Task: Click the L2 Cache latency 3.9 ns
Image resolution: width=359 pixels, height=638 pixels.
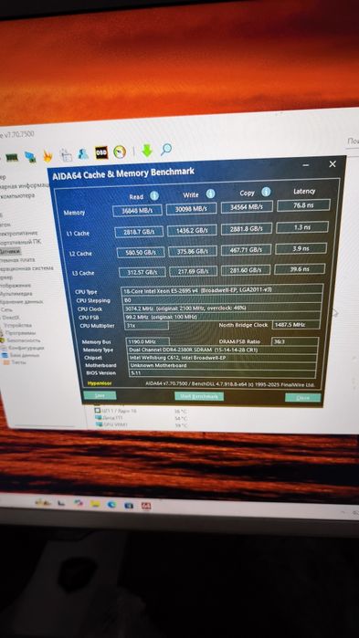Action: pos(301,248)
